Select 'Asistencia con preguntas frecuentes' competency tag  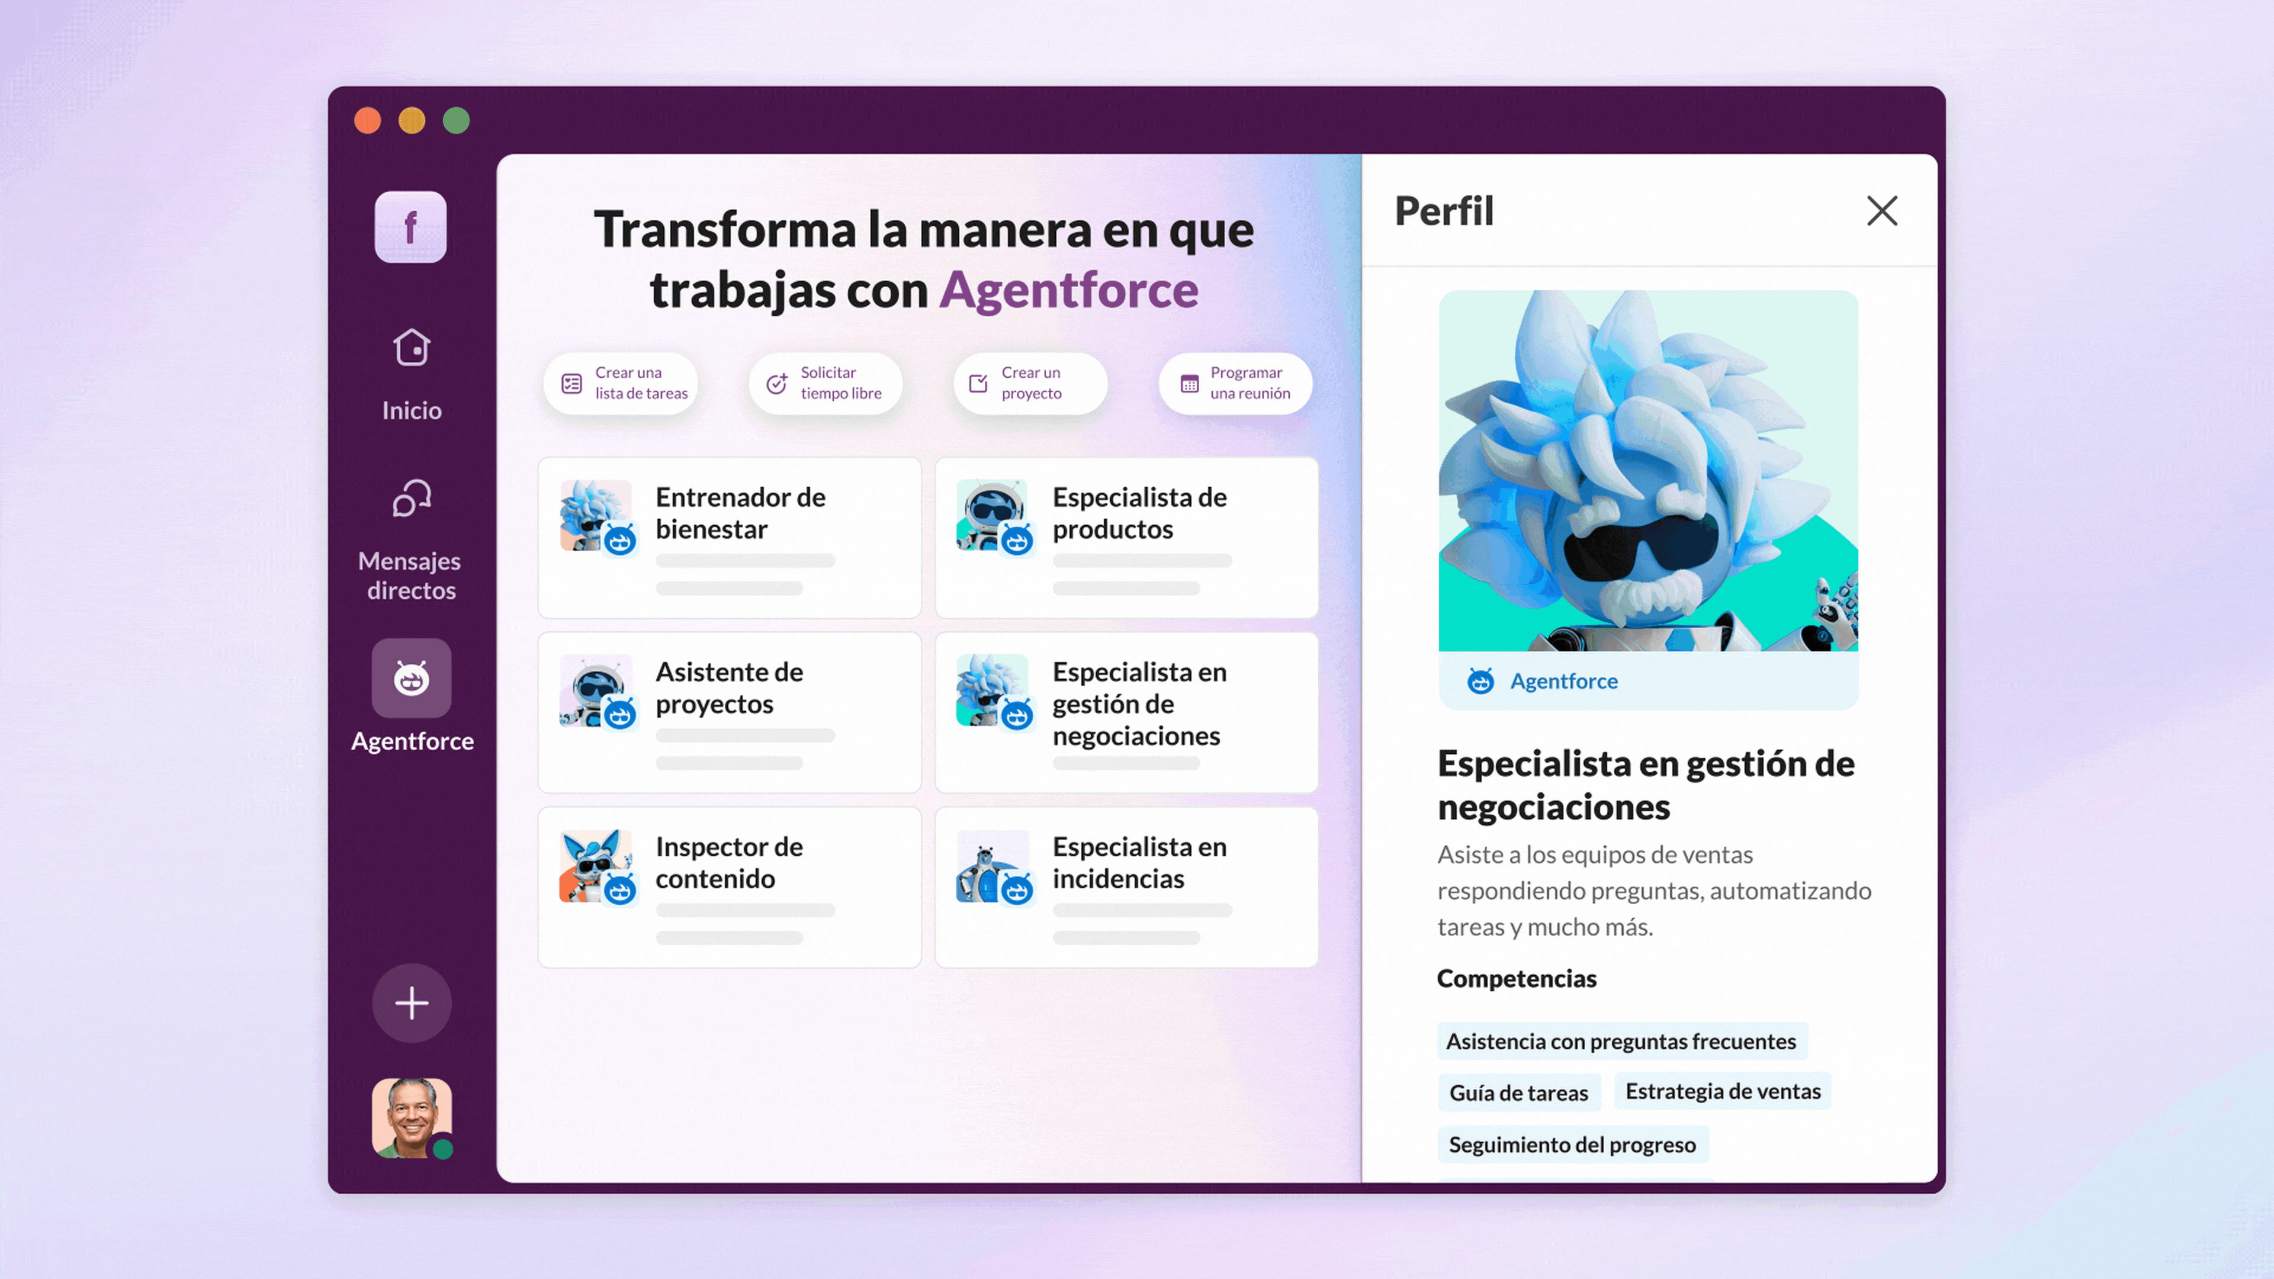1621,1042
